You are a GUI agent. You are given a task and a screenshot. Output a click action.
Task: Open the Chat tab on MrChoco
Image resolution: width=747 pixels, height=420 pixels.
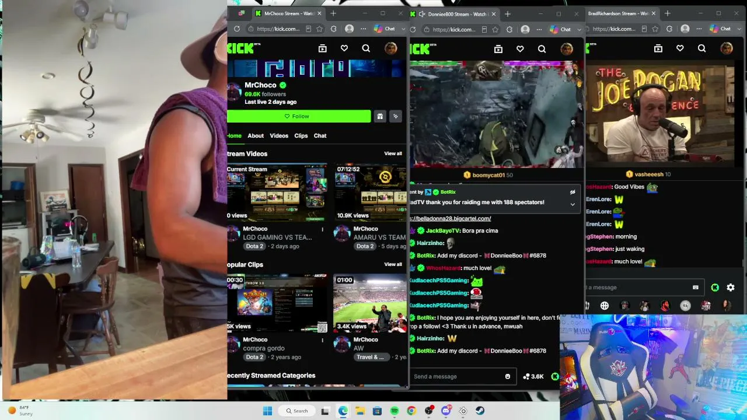point(320,135)
